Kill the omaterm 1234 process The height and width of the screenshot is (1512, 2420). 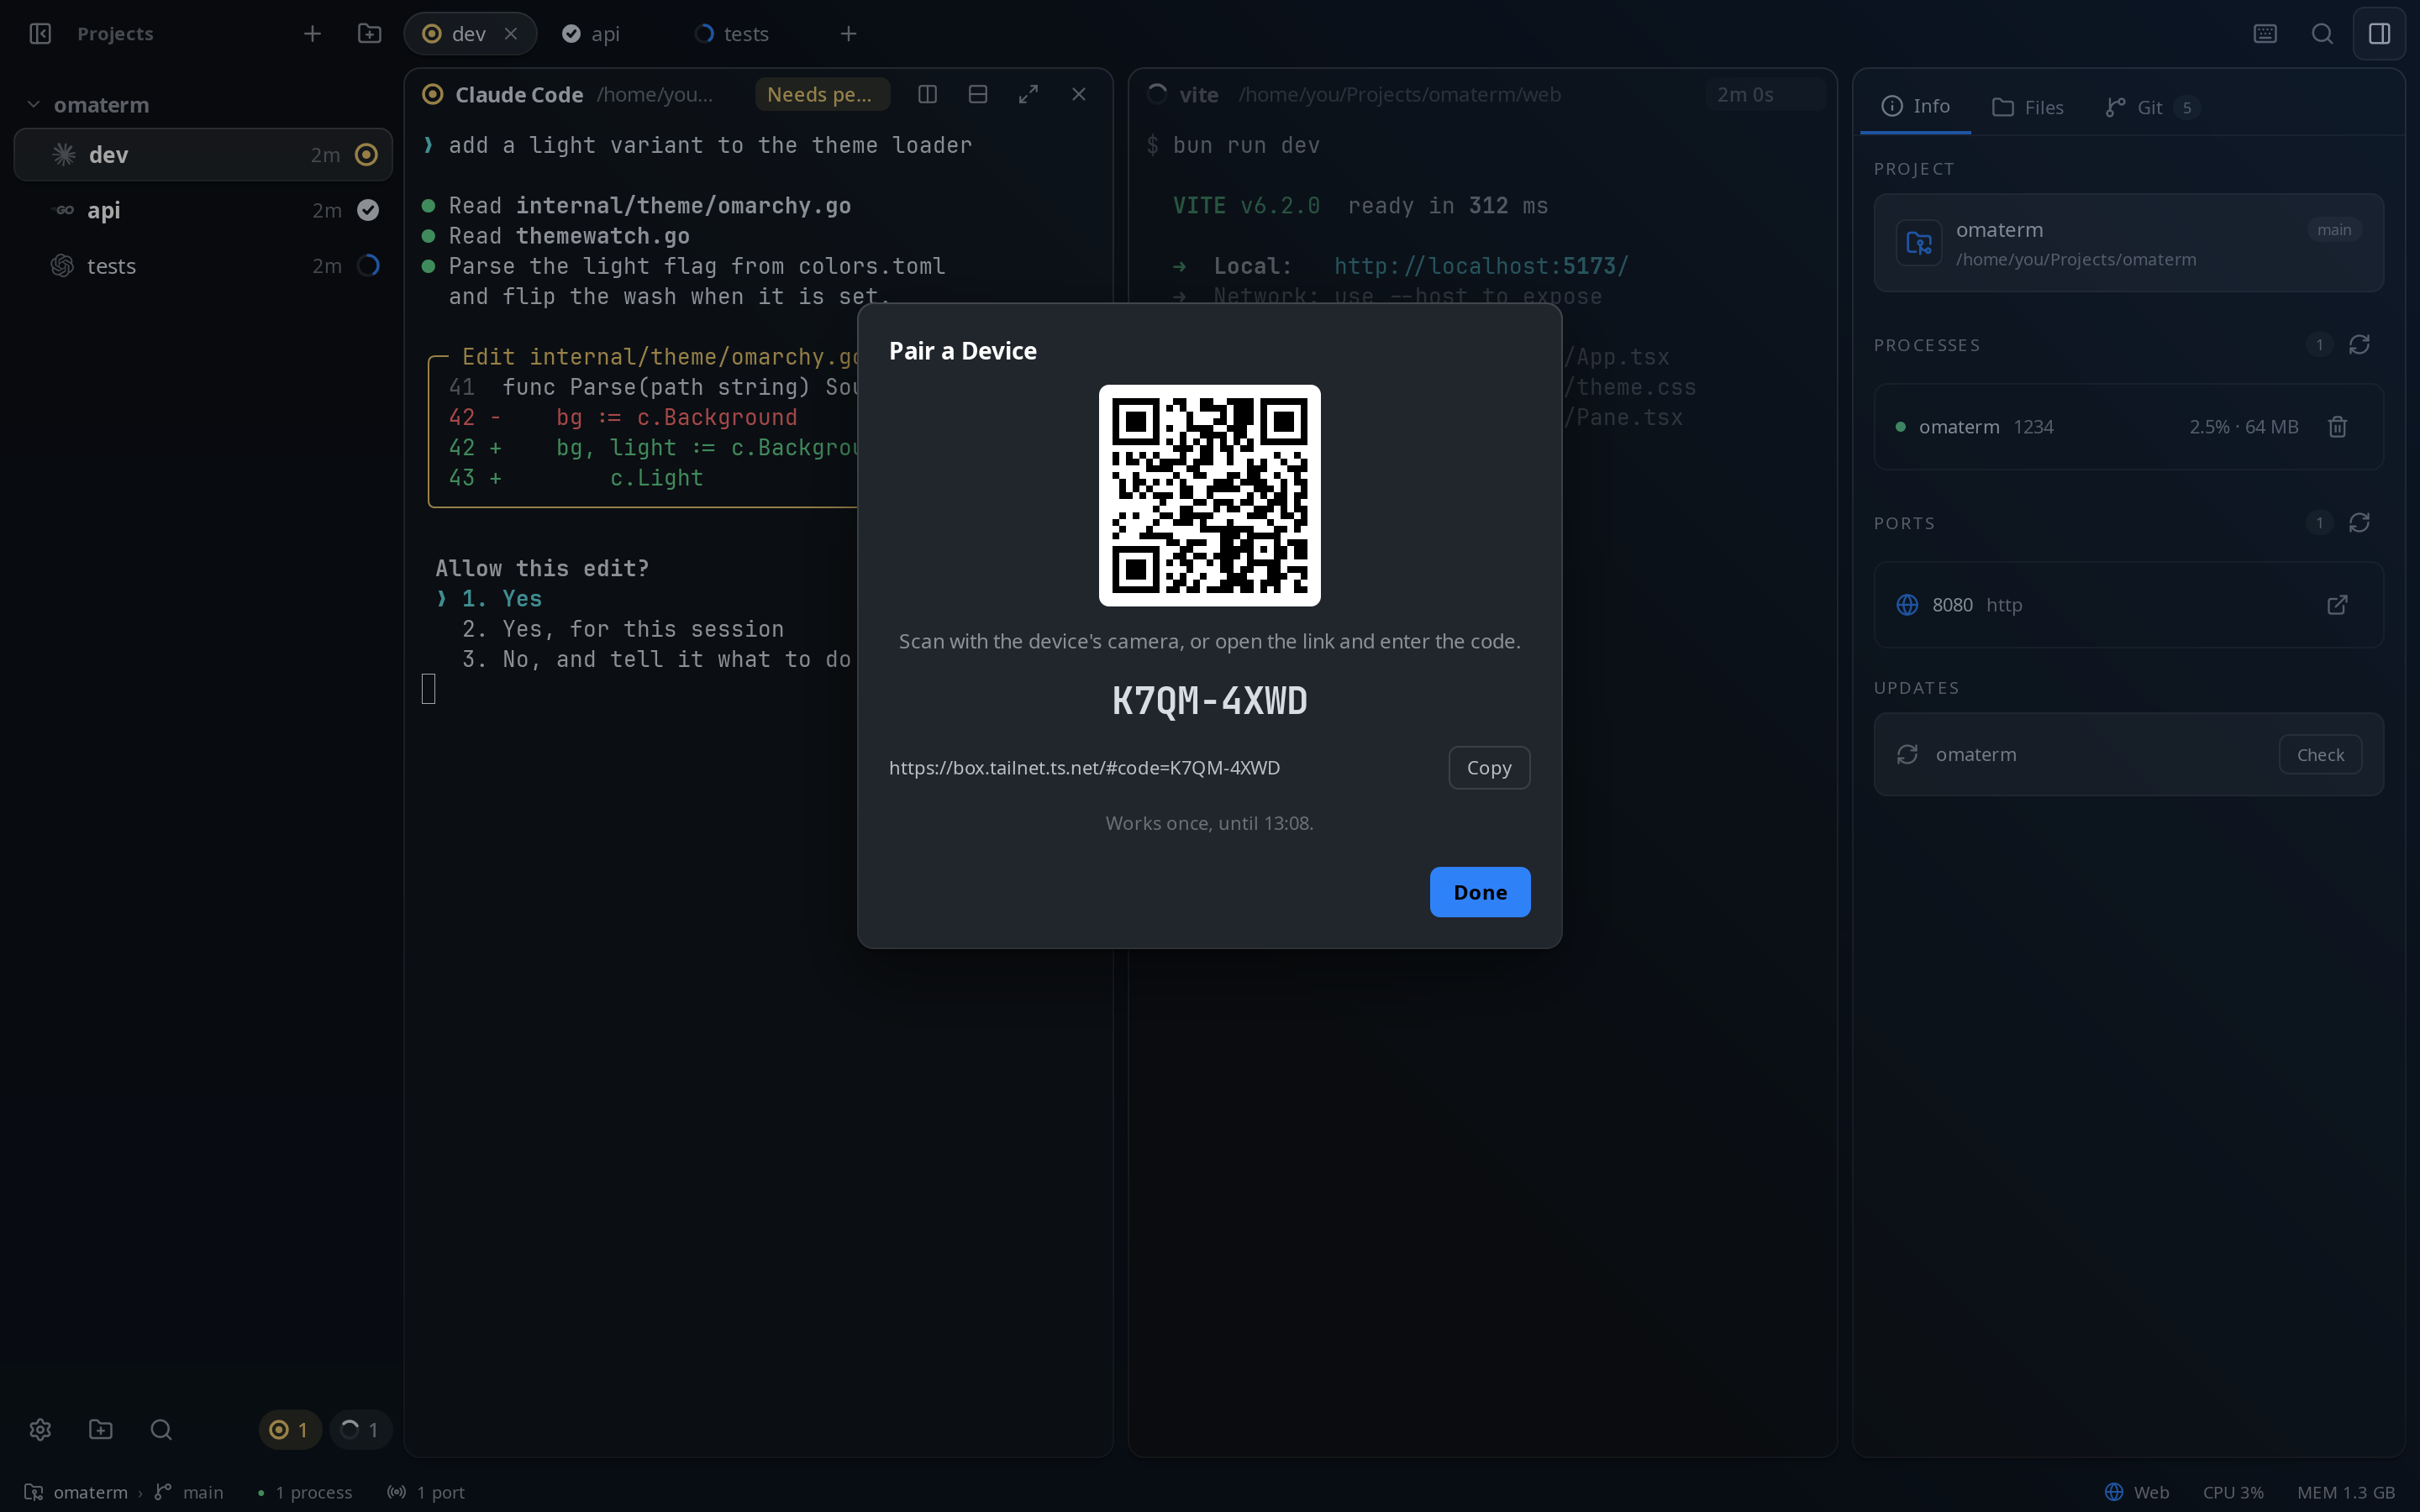2337,427
